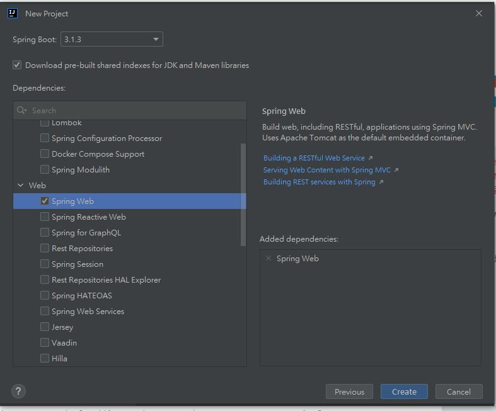This screenshot has height=411, width=496.
Task: Click the Previous button
Action: [x=349, y=391]
